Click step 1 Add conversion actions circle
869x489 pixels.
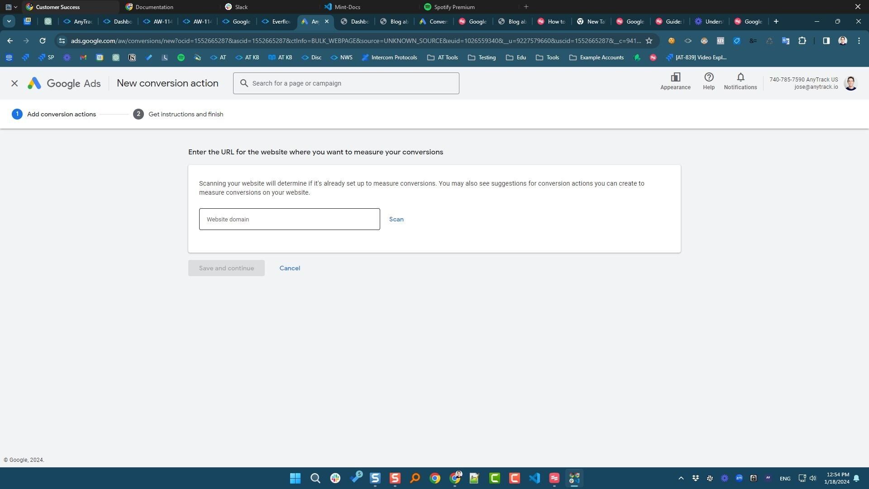(x=17, y=114)
